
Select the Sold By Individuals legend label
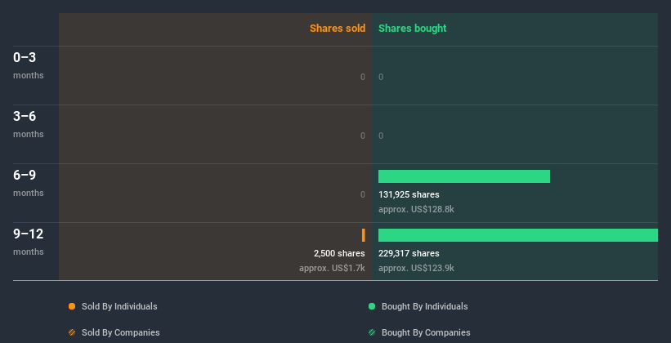[119, 306]
